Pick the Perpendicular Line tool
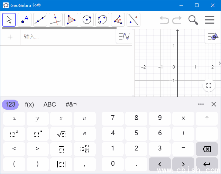The image size is (221, 174). pos(56,20)
